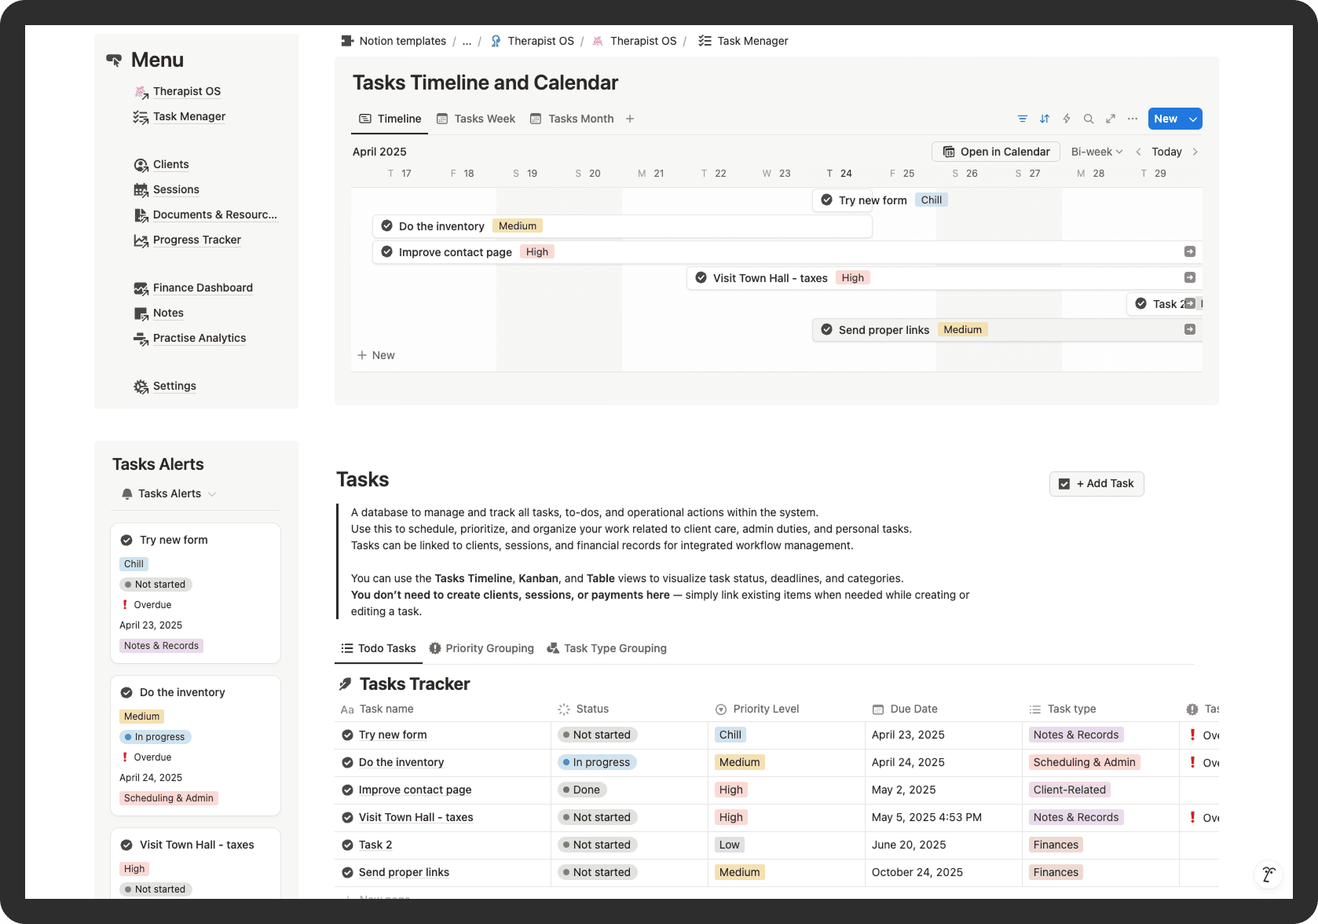Viewport: 1318px width, 924px height.
Task: Go to next timeline period arrow
Action: tap(1195, 152)
